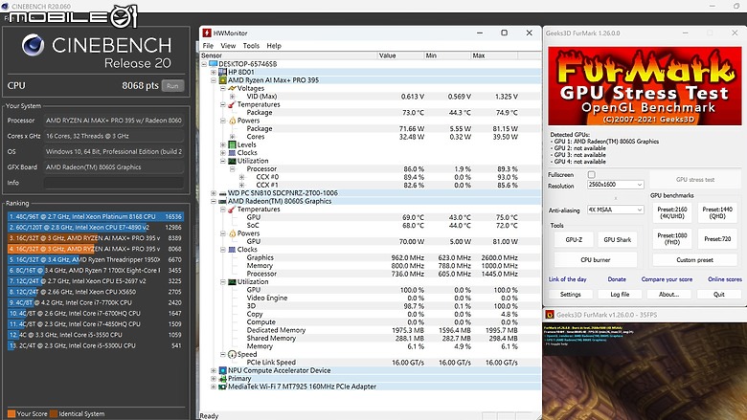
Task: Click the Cinebench logo sphere icon
Action: (34, 46)
